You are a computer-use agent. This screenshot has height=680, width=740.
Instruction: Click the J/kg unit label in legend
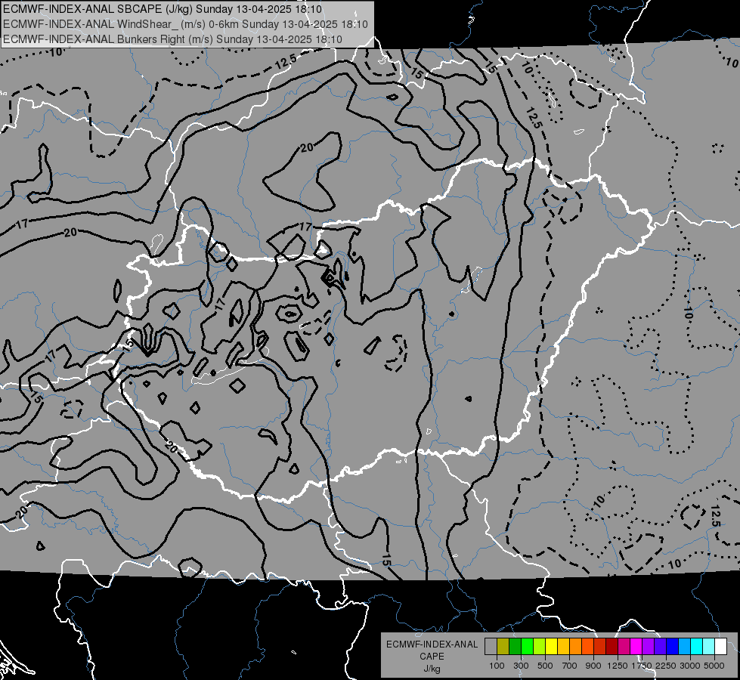(x=432, y=669)
